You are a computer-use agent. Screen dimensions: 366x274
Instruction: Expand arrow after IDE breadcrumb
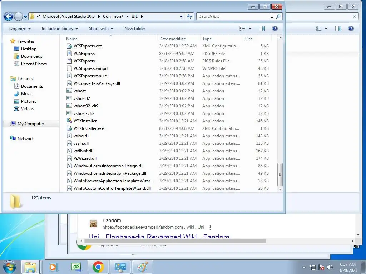pos(142,16)
